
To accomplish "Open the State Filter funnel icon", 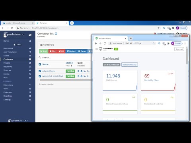I will [x=72, y=66].
